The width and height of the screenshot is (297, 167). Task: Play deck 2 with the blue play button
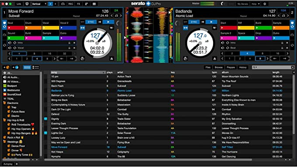coord(211,22)
